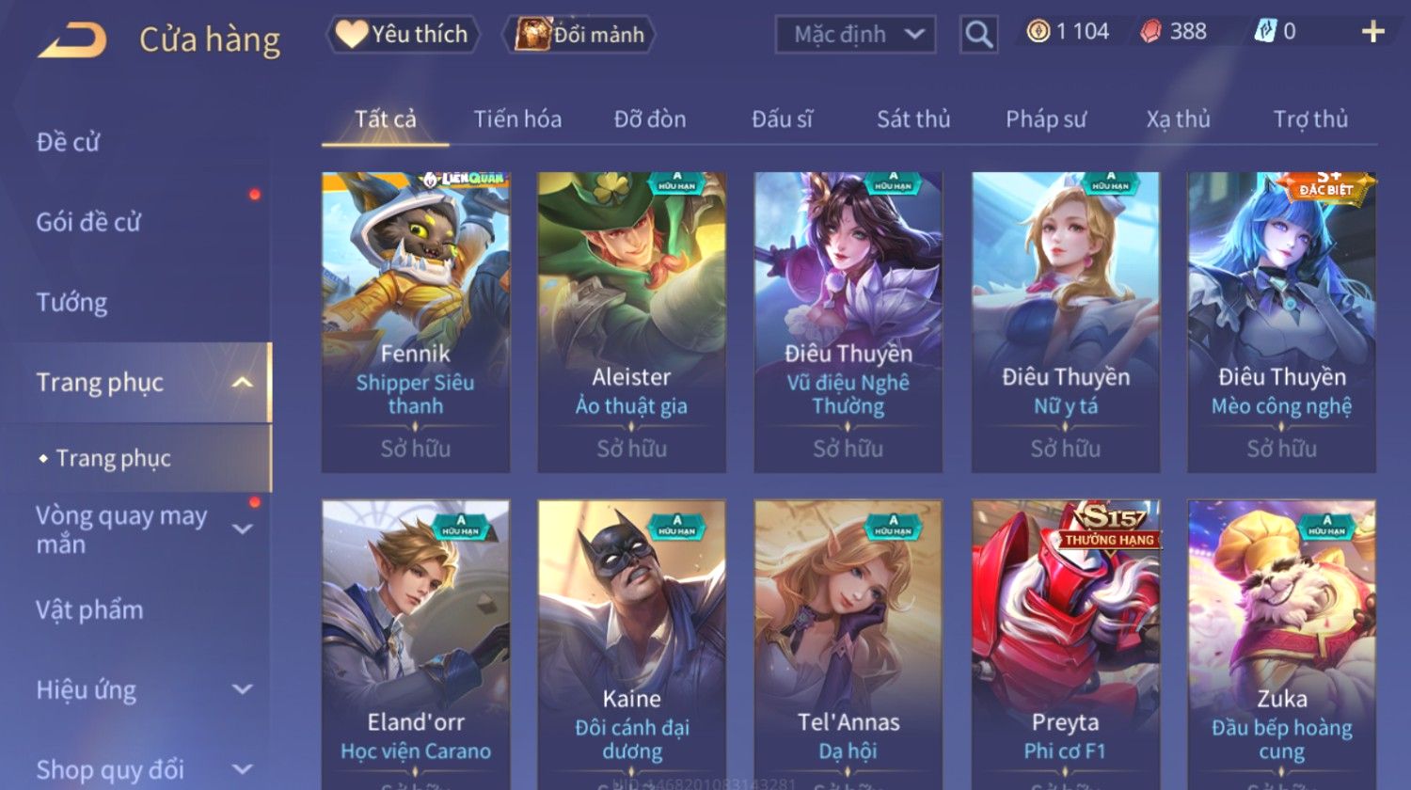Select the Fennik Shipper Siêu thanh skin

(416, 322)
